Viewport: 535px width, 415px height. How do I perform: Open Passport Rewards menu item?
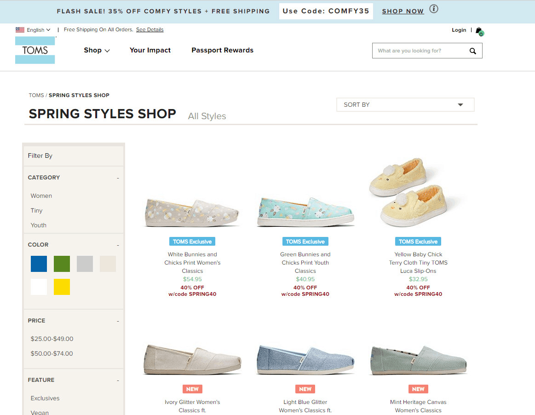tap(223, 50)
